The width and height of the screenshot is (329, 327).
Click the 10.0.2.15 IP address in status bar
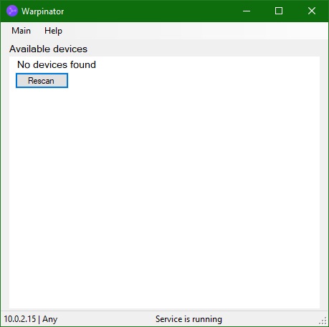(20, 319)
